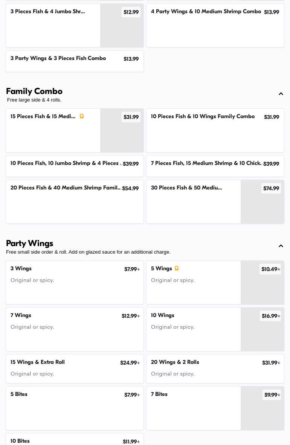Open the 7 Bites image thumbnail
Image resolution: width=290 pixels, height=445 pixels.
pos(262,413)
